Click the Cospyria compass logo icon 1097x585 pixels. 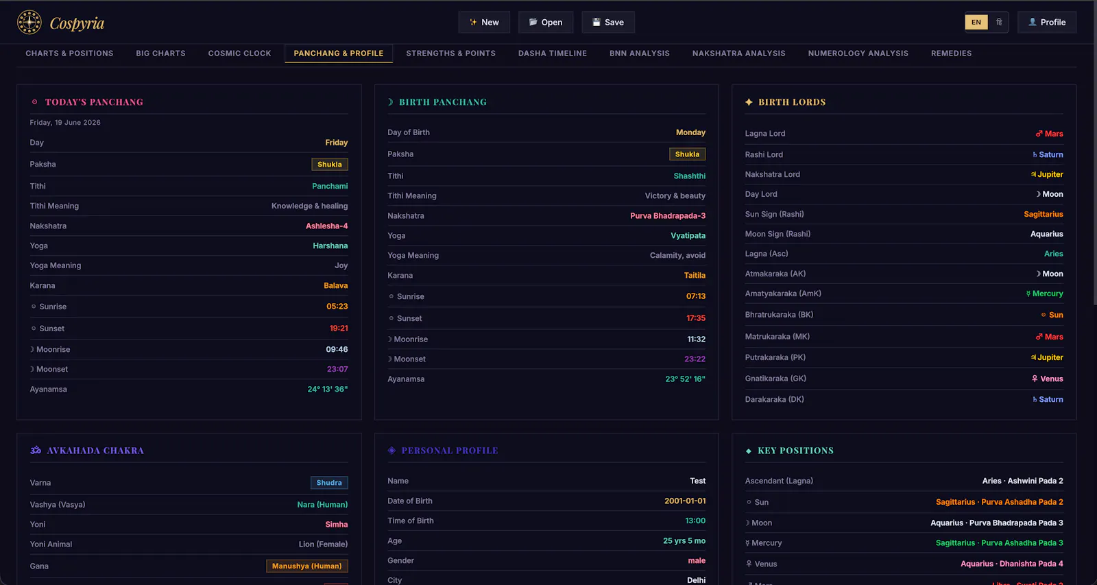[29, 23]
